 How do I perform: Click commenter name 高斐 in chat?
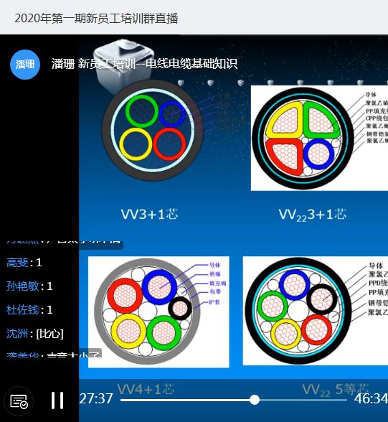17,263
